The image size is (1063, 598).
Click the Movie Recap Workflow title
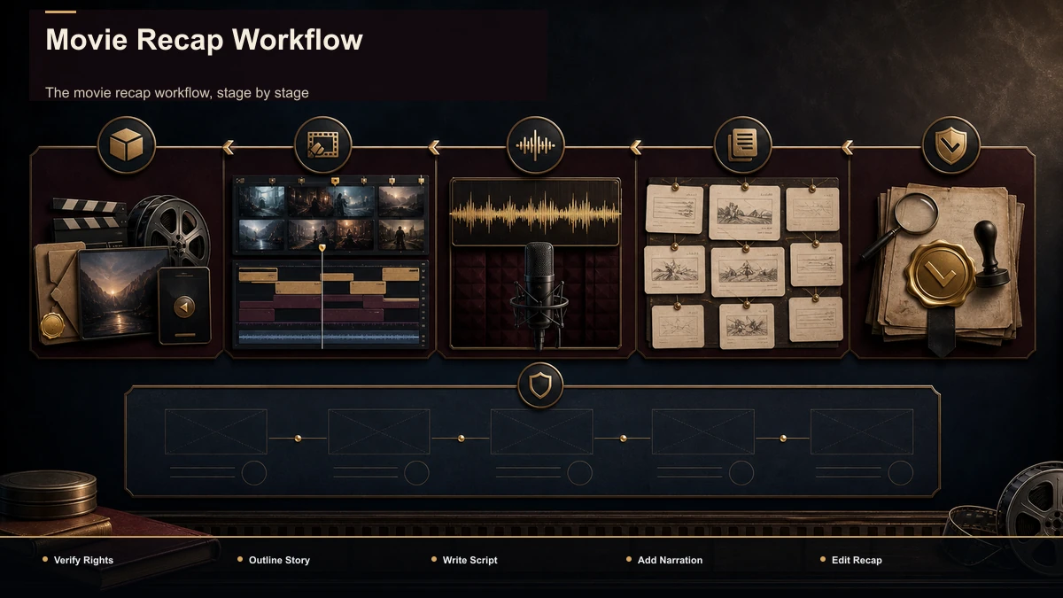(x=204, y=40)
